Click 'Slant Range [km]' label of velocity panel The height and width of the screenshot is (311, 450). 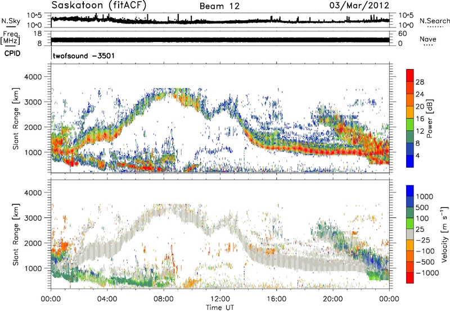16,234
